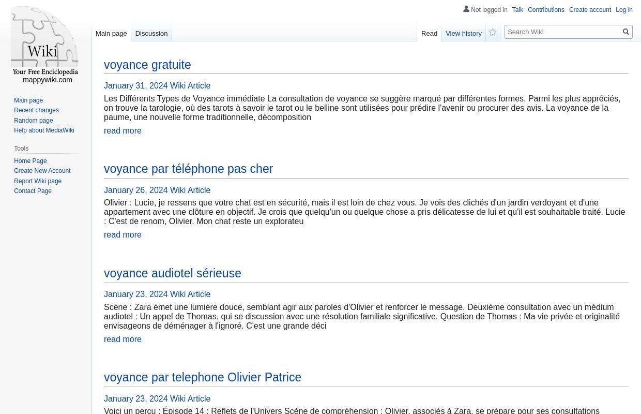Click the Create account link
Viewport: 641px width, 414px height.
(590, 10)
